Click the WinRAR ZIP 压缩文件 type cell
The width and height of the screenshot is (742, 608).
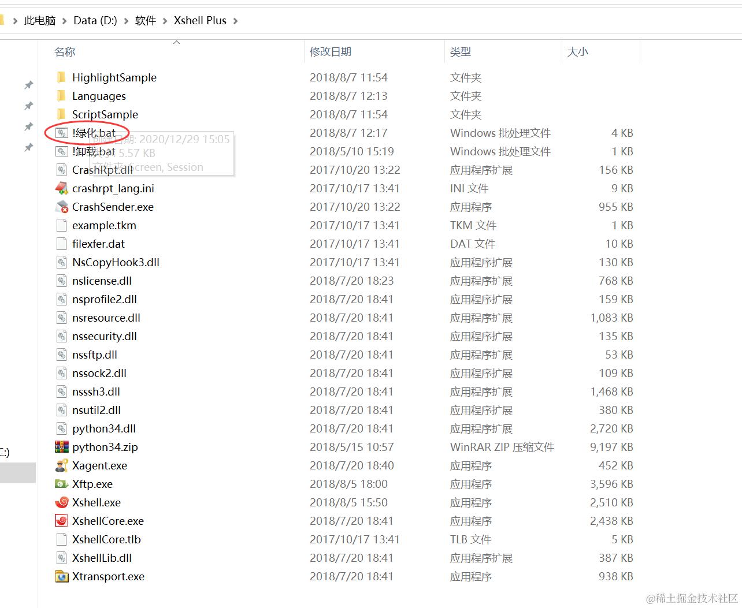click(502, 447)
